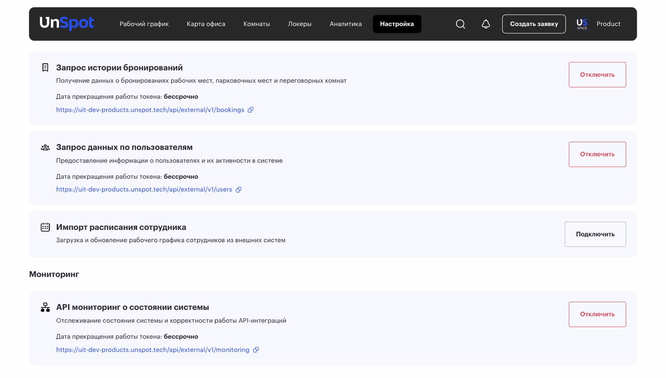Screen dimensions: 666x378
Task: Click the users group icon
Action: pyautogui.click(x=45, y=147)
